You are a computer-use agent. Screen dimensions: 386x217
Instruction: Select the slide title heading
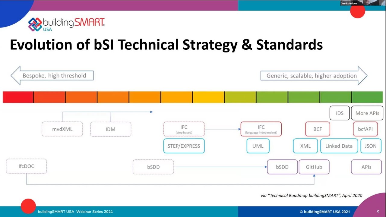(166, 45)
